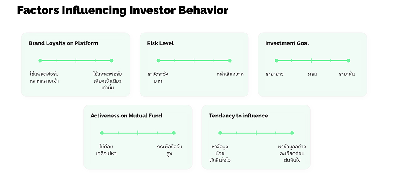Click right dot of Activeness on Mutual Fund slider

[x=173, y=133]
